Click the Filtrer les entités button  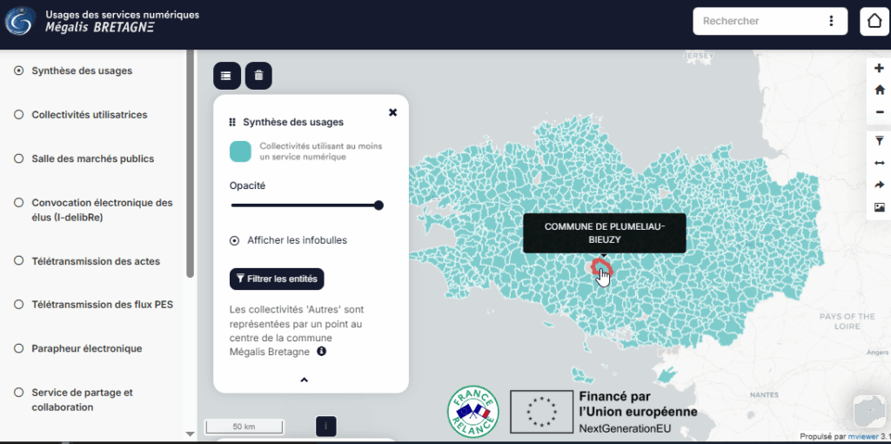click(277, 279)
